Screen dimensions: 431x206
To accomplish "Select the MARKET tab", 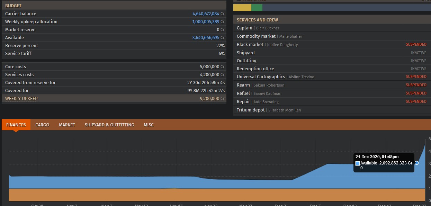I will point(67,125).
